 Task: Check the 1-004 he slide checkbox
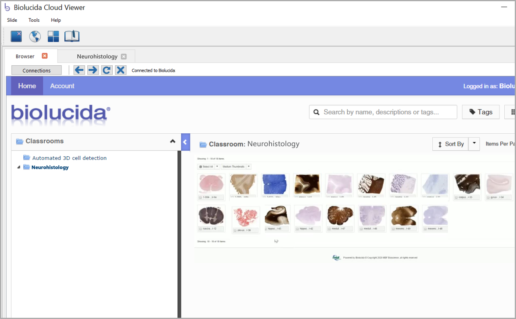(x=201, y=197)
